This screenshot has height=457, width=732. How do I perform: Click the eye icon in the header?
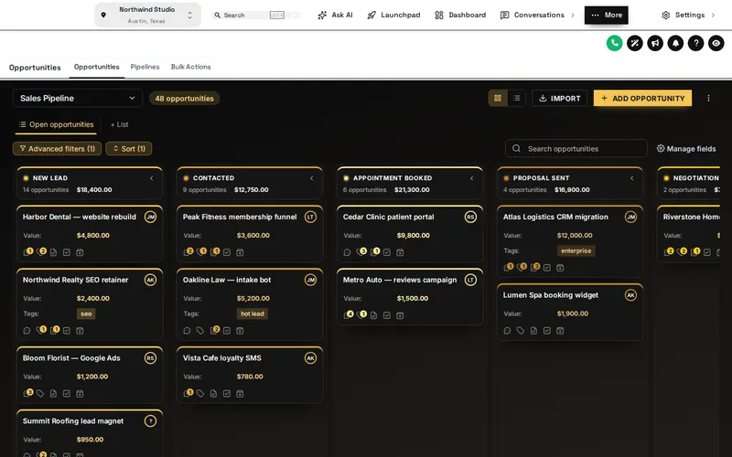716,43
